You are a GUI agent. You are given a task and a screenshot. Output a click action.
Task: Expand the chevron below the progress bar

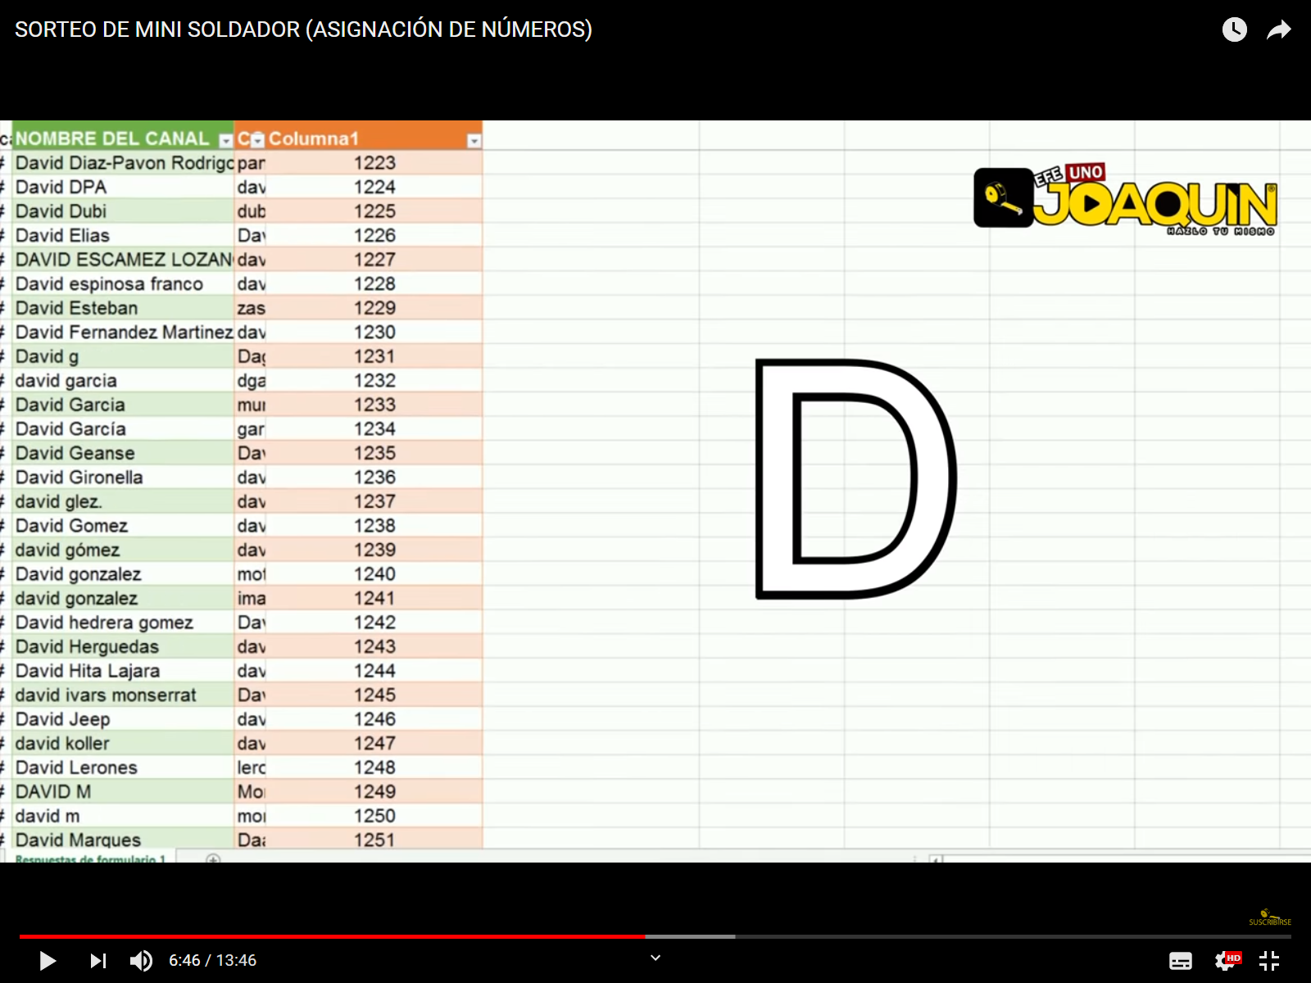(x=655, y=958)
